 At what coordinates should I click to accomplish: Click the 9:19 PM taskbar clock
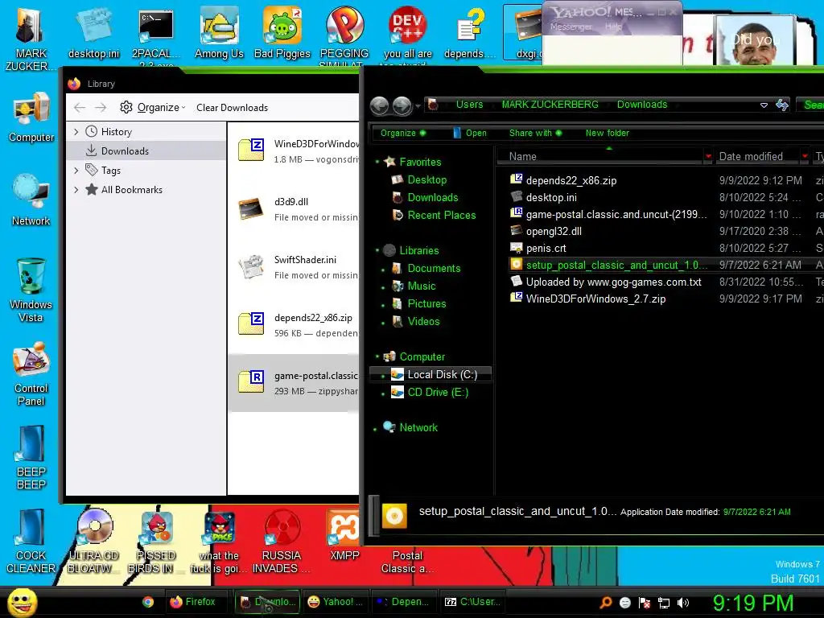753,603
